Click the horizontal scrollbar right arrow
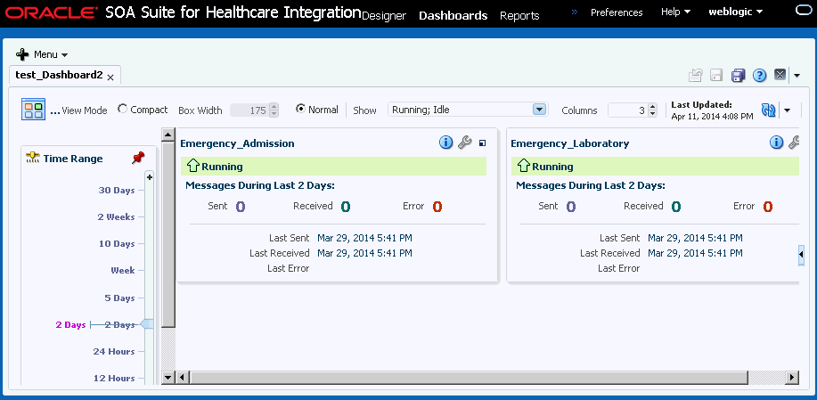This screenshot has height=400, width=817. [793, 377]
